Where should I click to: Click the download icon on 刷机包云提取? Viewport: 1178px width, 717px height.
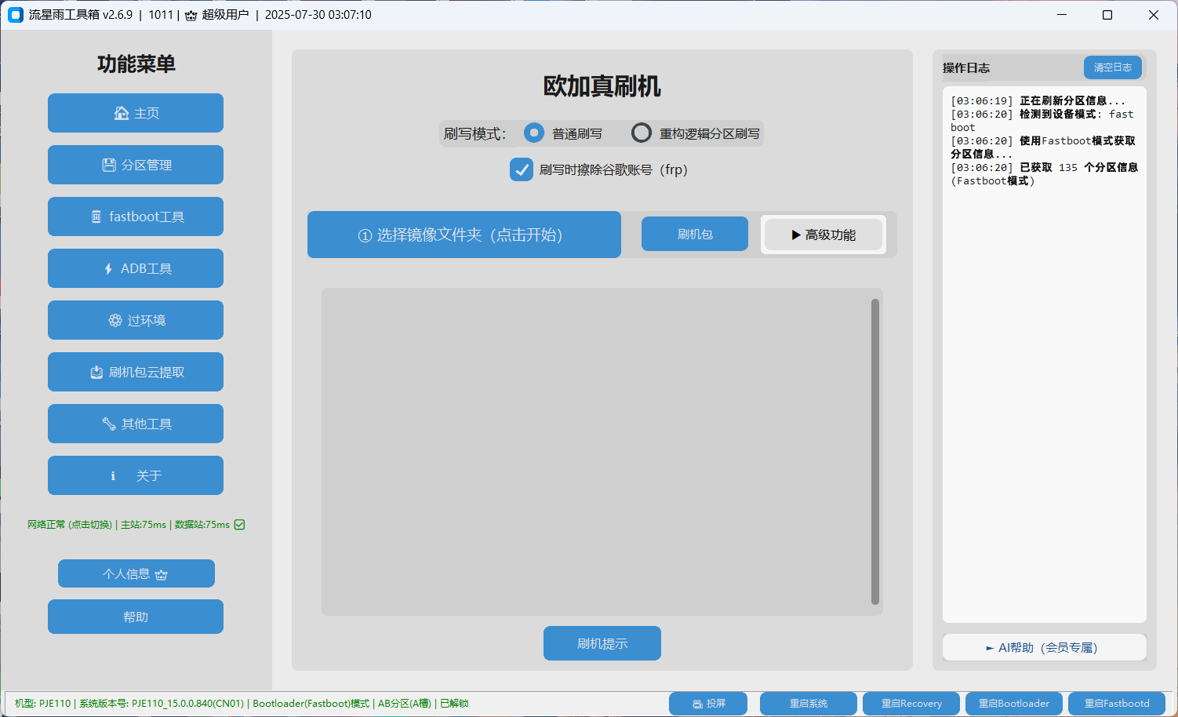coord(96,372)
